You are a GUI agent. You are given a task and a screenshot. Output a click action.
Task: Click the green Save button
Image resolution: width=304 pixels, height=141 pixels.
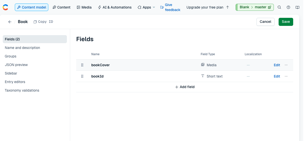(286, 22)
